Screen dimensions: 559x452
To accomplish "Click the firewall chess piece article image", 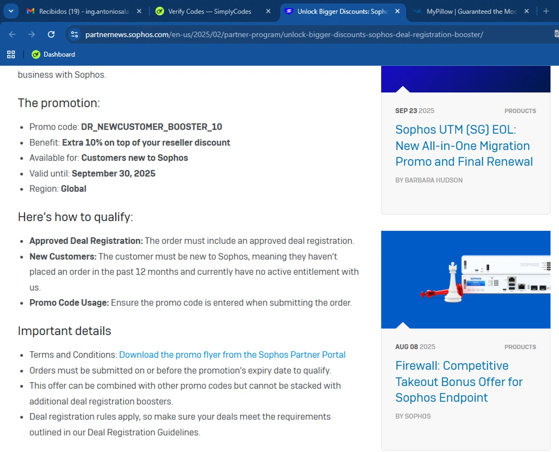I will click(465, 279).
